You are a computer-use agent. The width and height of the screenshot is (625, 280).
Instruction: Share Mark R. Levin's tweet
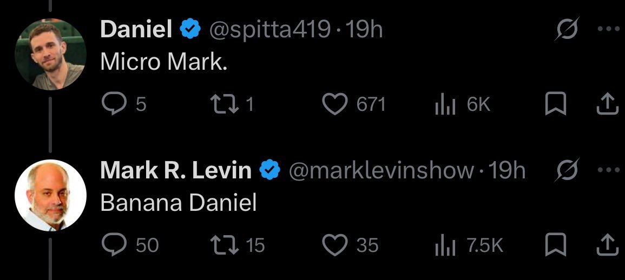606,245
